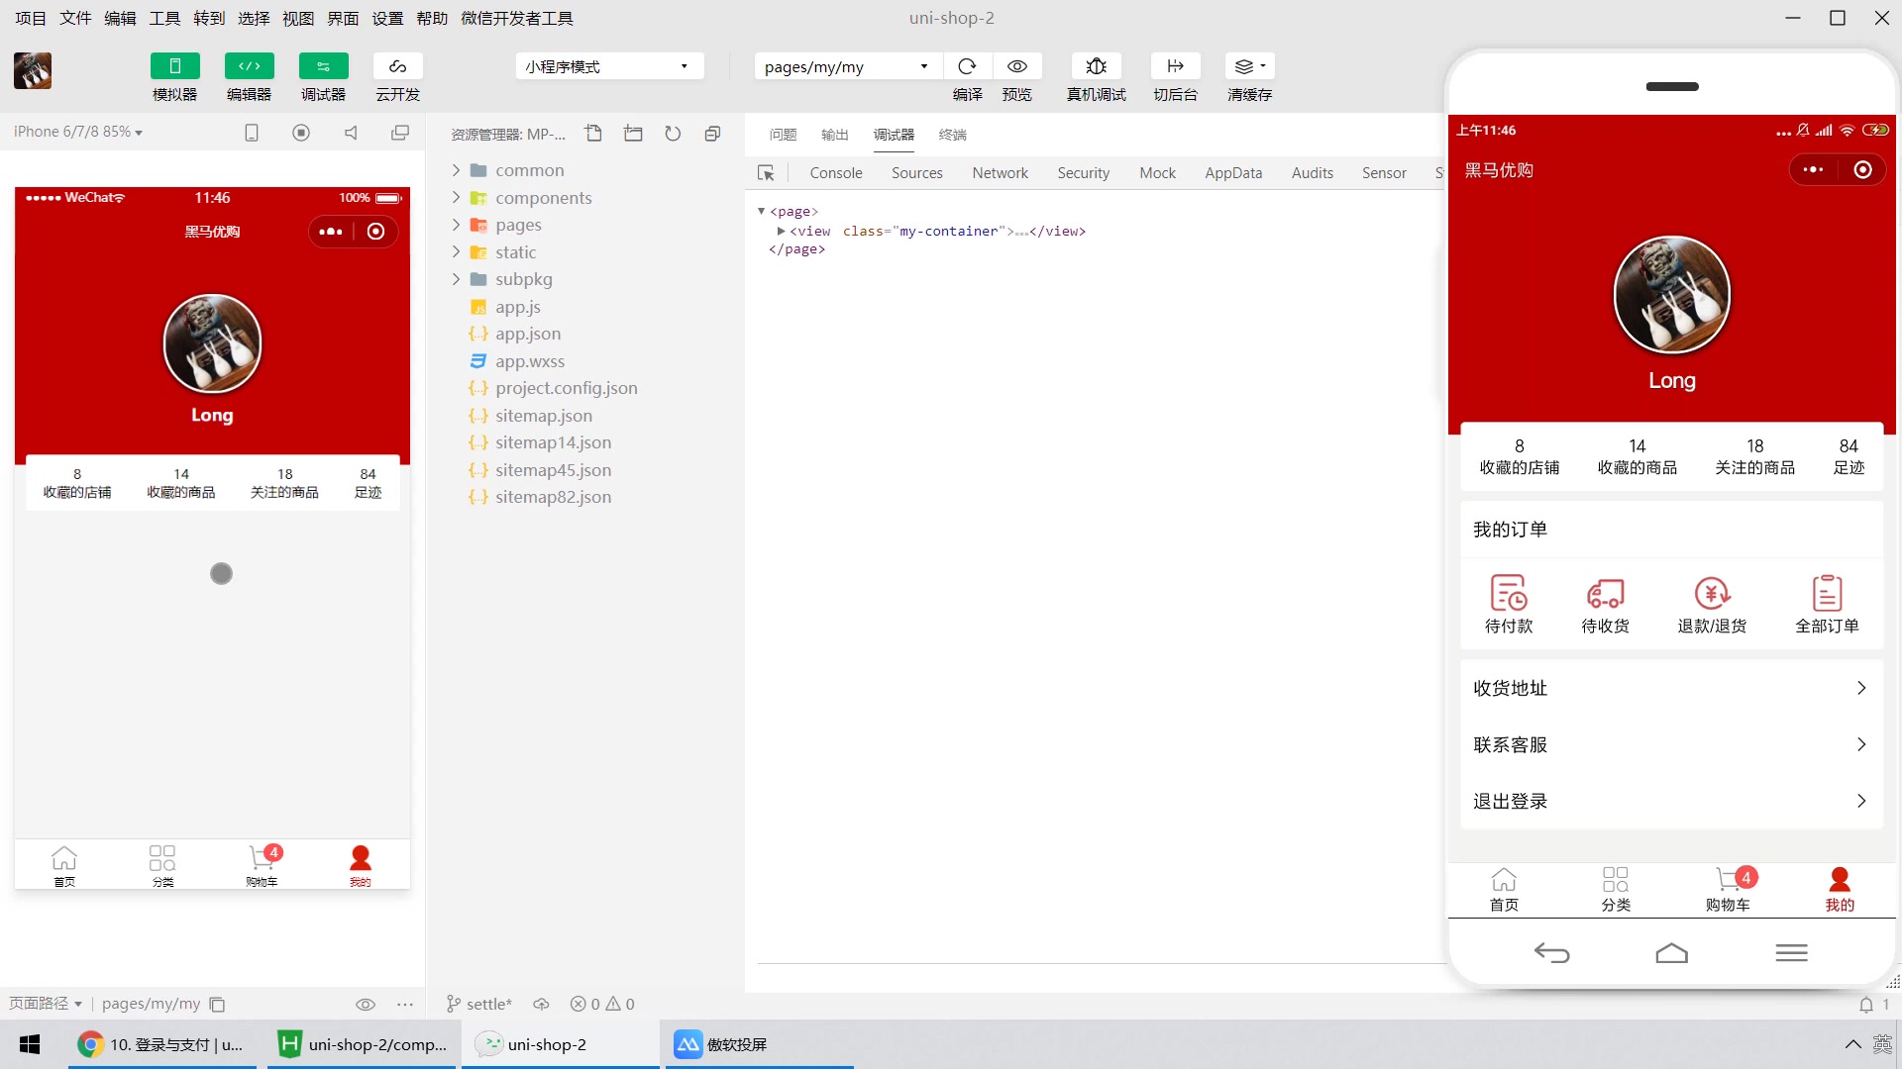Open the Sources devtools tab

coord(916,173)
